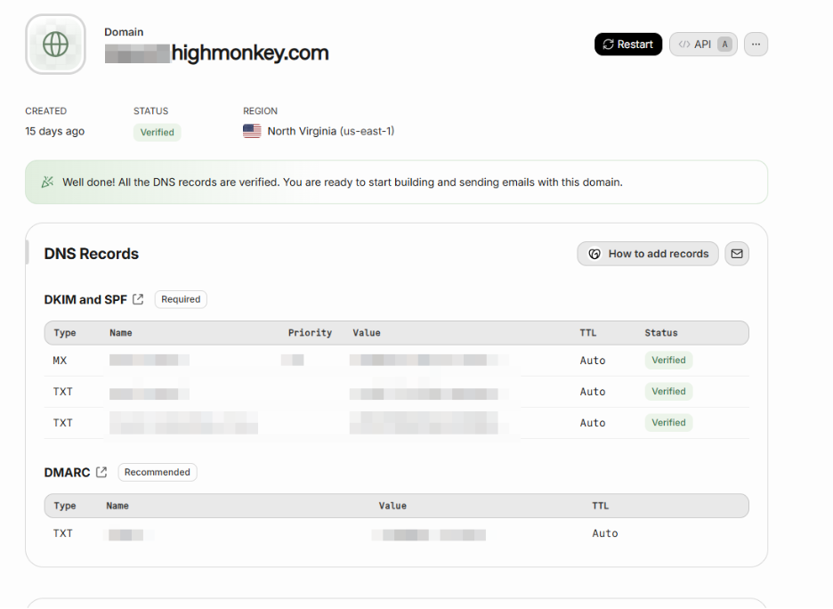Click the refresh icon inside the Restart button
Screen dimensions: 833x609
coord(609,44)
